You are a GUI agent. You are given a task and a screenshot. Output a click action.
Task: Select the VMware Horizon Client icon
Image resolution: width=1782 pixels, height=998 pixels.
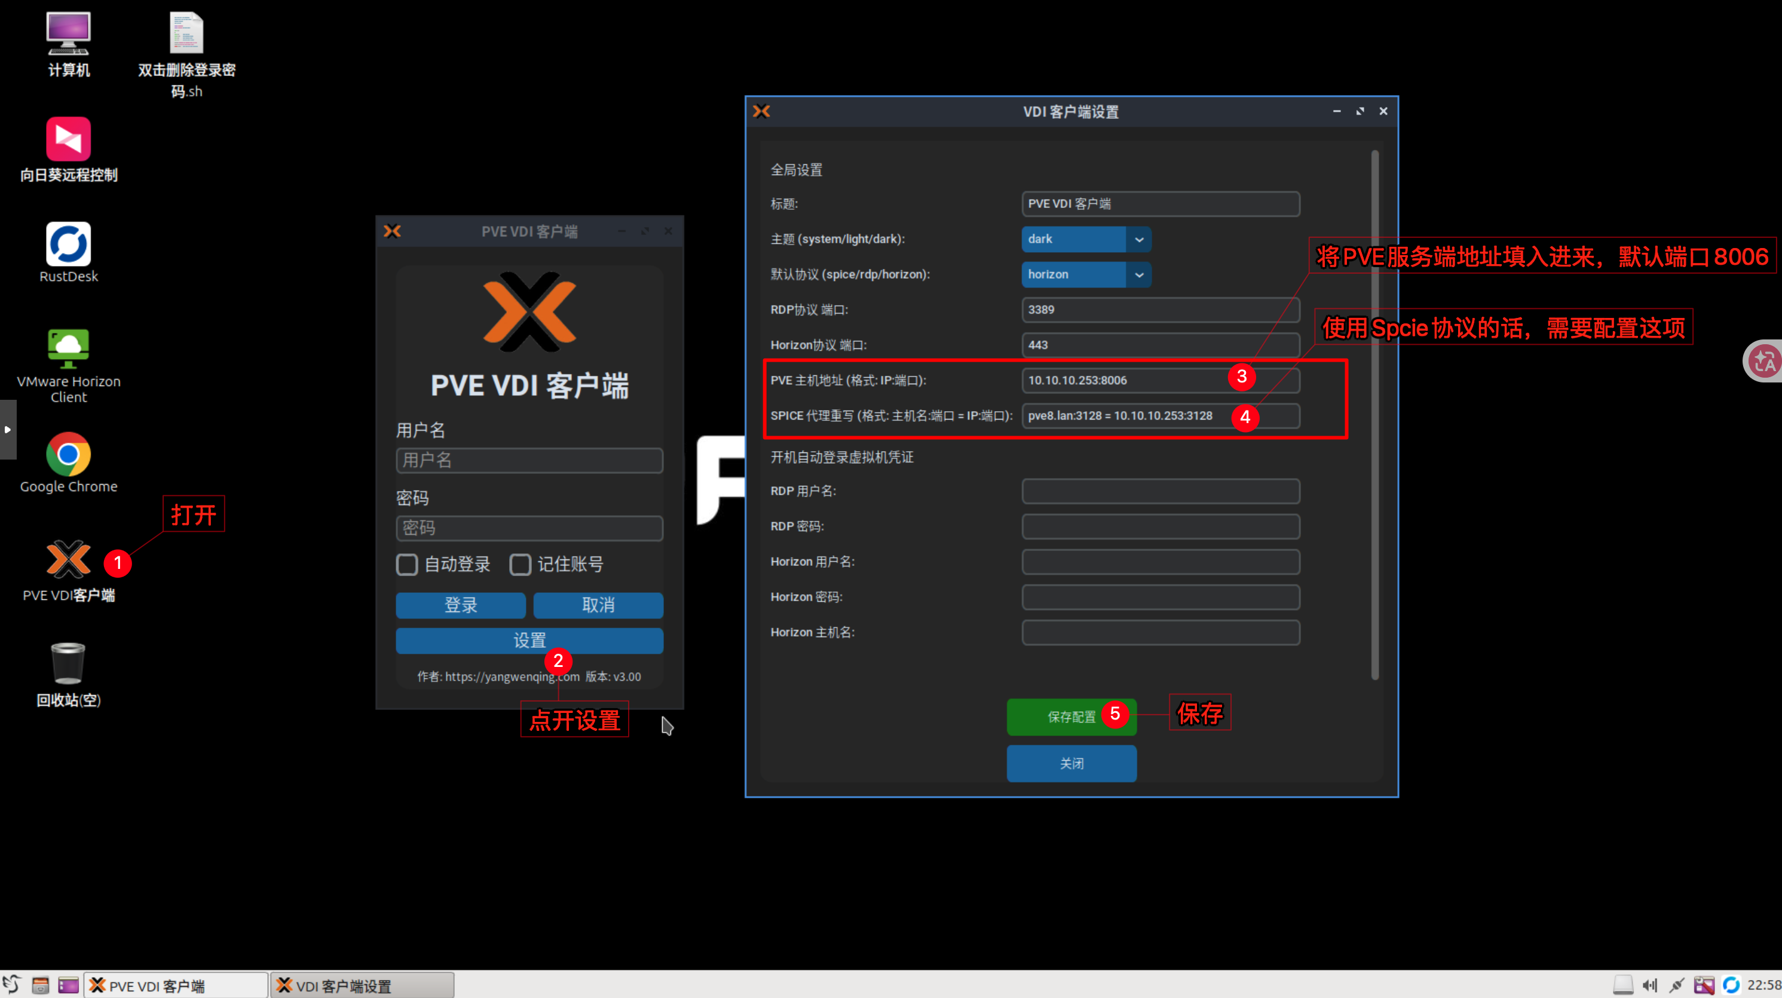69,366
